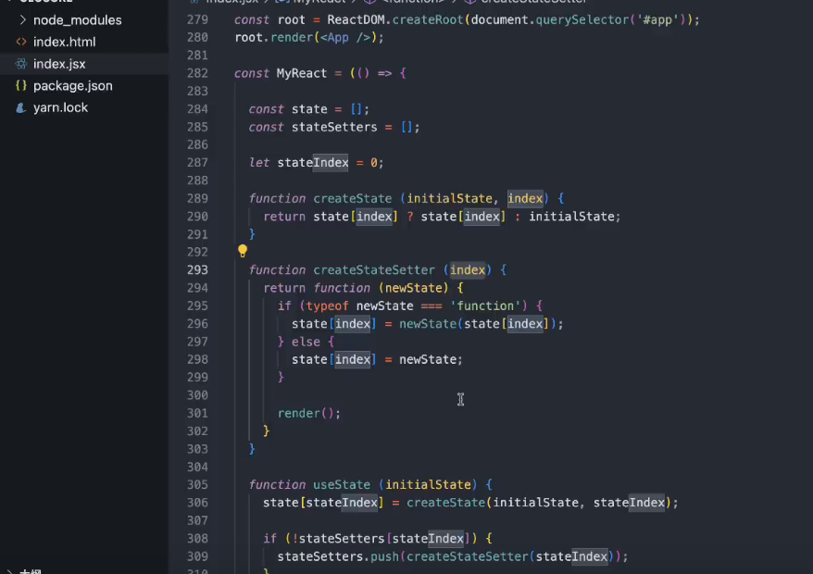The image size is (813, 574).
Task: Click push method on line 309
Action: (384, 556)
